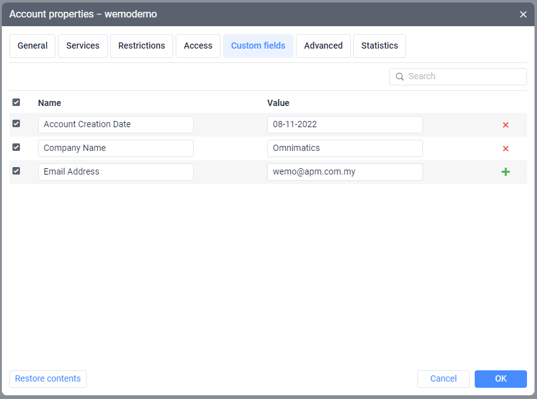Go to the Restrictions tab
This screenshot has width=537, height=399.
click(141, 46)
